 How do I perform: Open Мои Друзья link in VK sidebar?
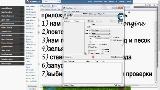pos(30,9)
